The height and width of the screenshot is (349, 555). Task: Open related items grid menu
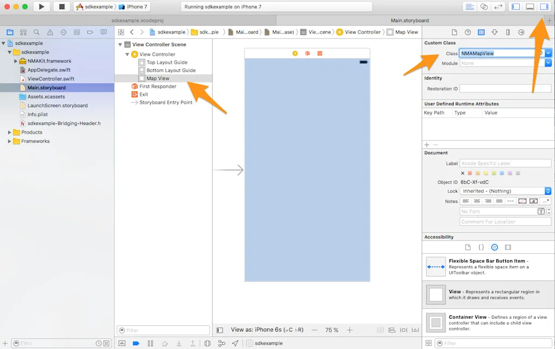tap(121, 32)
